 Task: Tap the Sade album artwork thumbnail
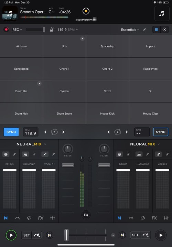pos(10,13)
